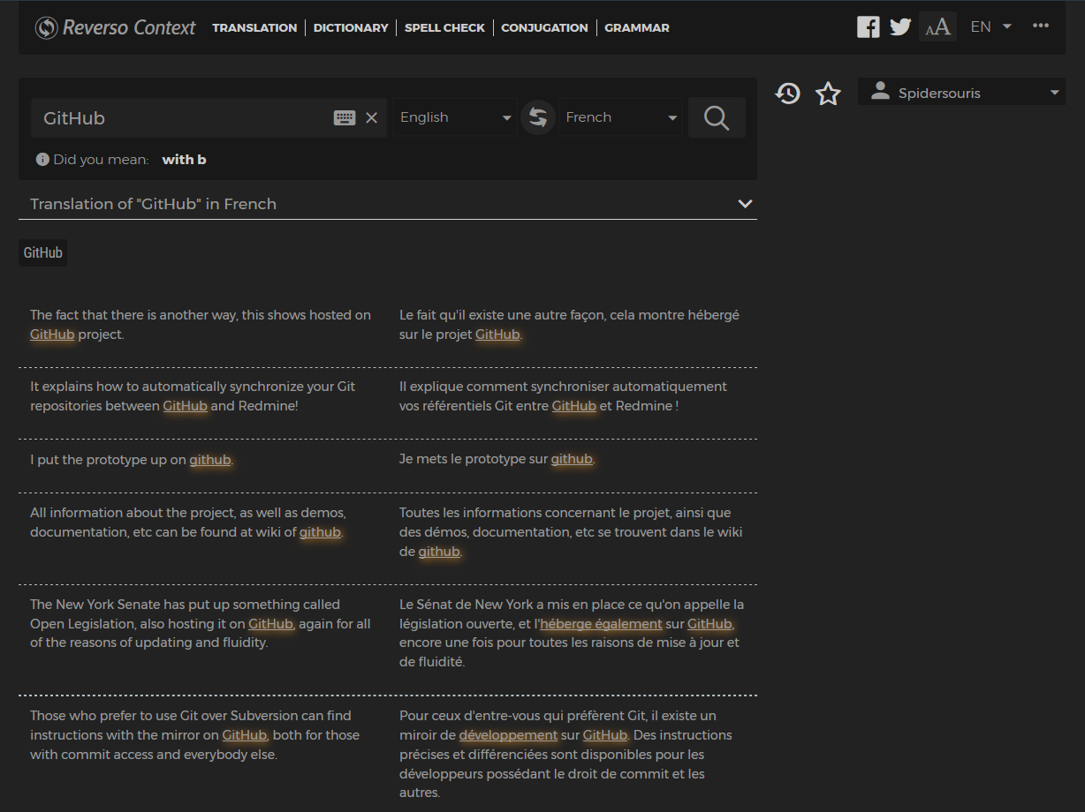Screen dimensions: 1085x812
Task: Open the Translation menu item
Action: click(254, 27)
